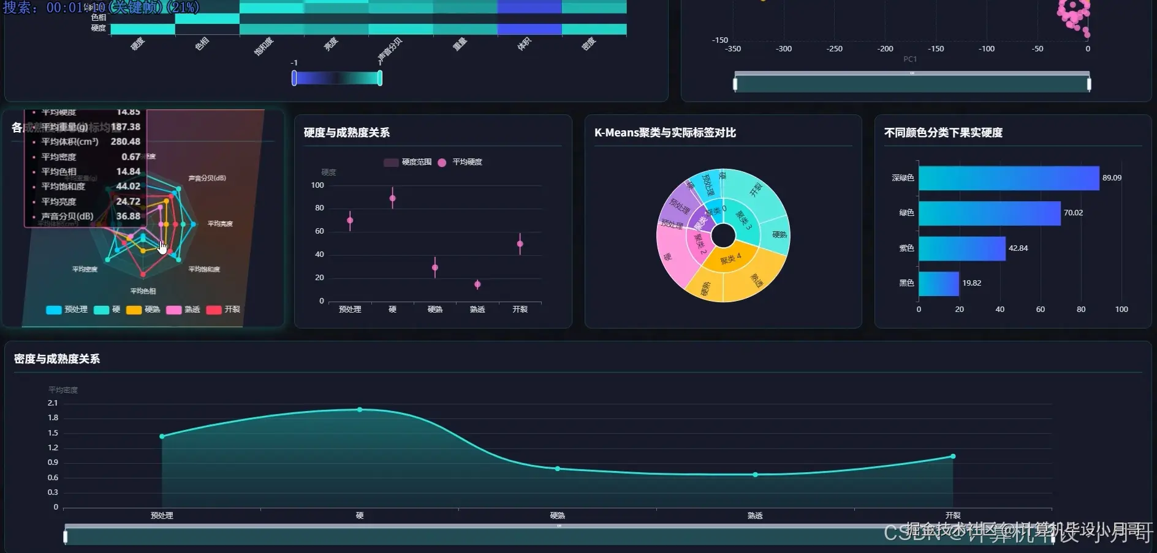
Task: Click the tooltip row 平均重量(g) 187.38
Action: [86, 127]
